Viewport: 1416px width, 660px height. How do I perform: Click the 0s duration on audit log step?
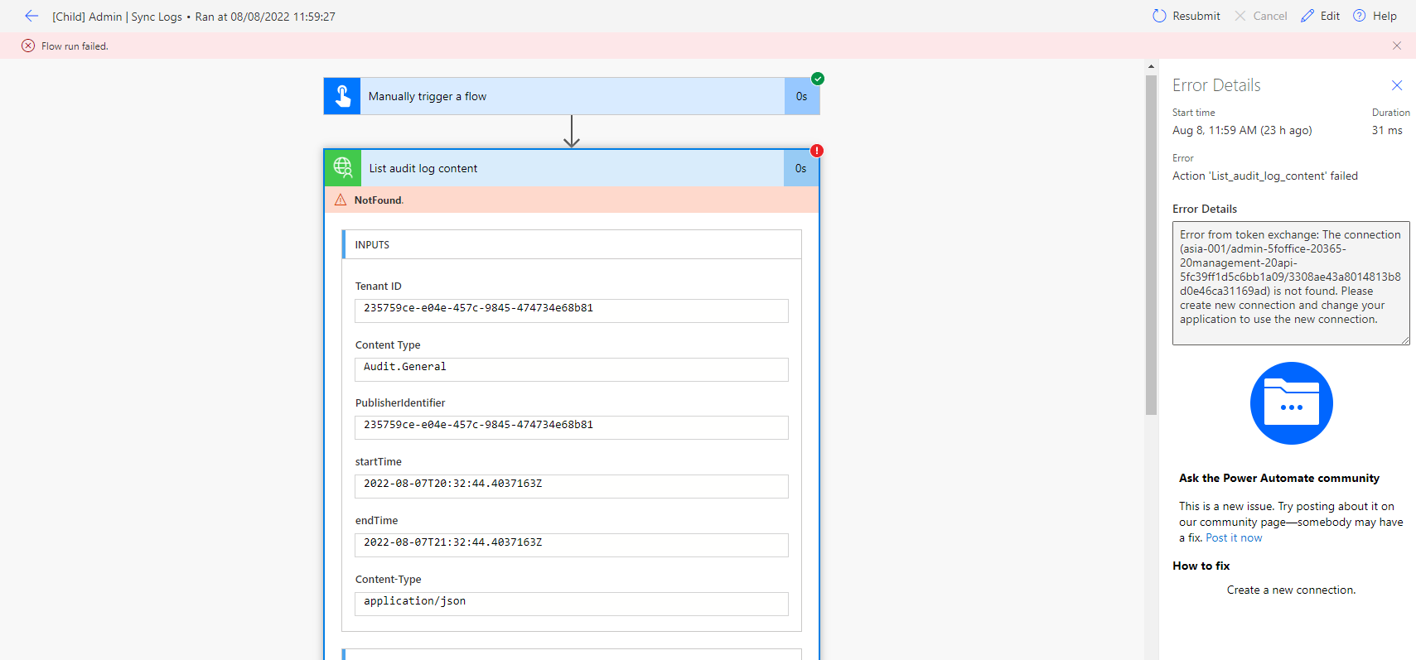click(801, 168)
